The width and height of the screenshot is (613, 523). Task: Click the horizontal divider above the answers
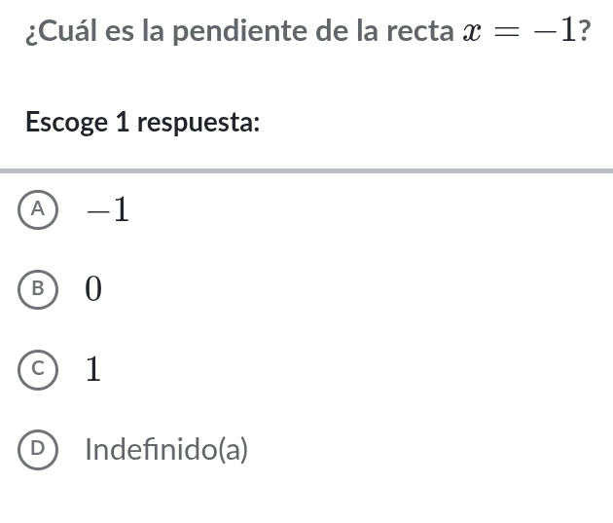(x=306, y=170)
